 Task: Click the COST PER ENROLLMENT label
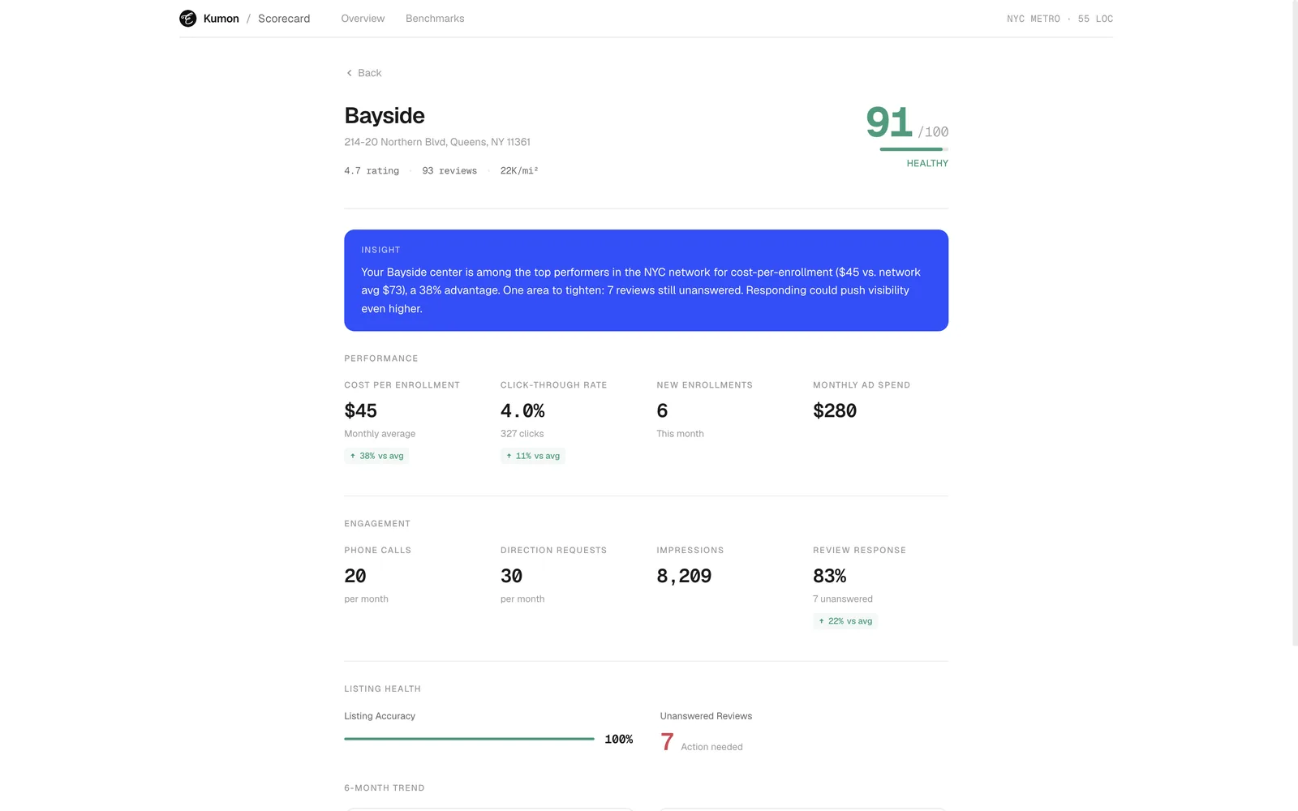402,385
